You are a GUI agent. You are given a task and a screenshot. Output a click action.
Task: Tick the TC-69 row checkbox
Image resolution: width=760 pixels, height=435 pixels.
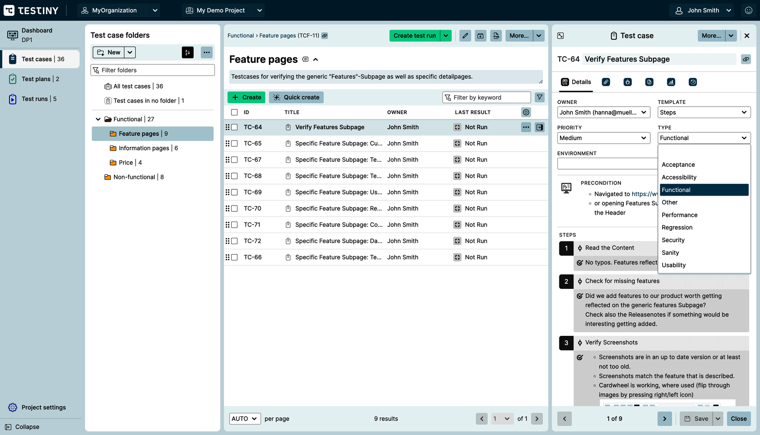click(234, 192)
